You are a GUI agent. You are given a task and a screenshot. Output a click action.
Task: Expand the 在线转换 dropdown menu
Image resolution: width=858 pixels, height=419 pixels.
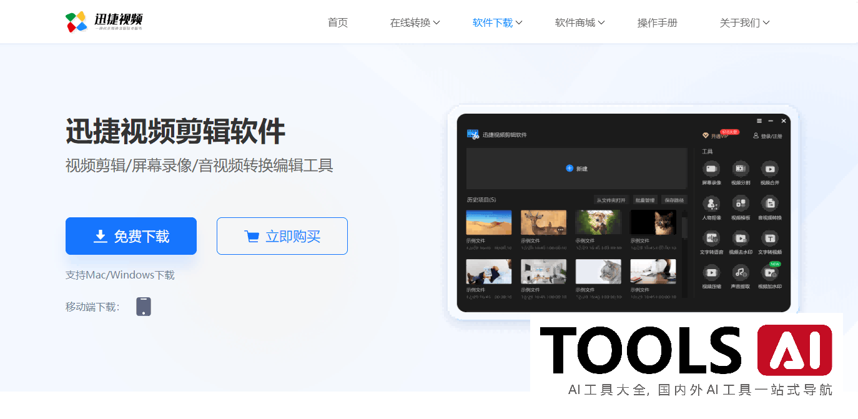[x=415, y=23]
